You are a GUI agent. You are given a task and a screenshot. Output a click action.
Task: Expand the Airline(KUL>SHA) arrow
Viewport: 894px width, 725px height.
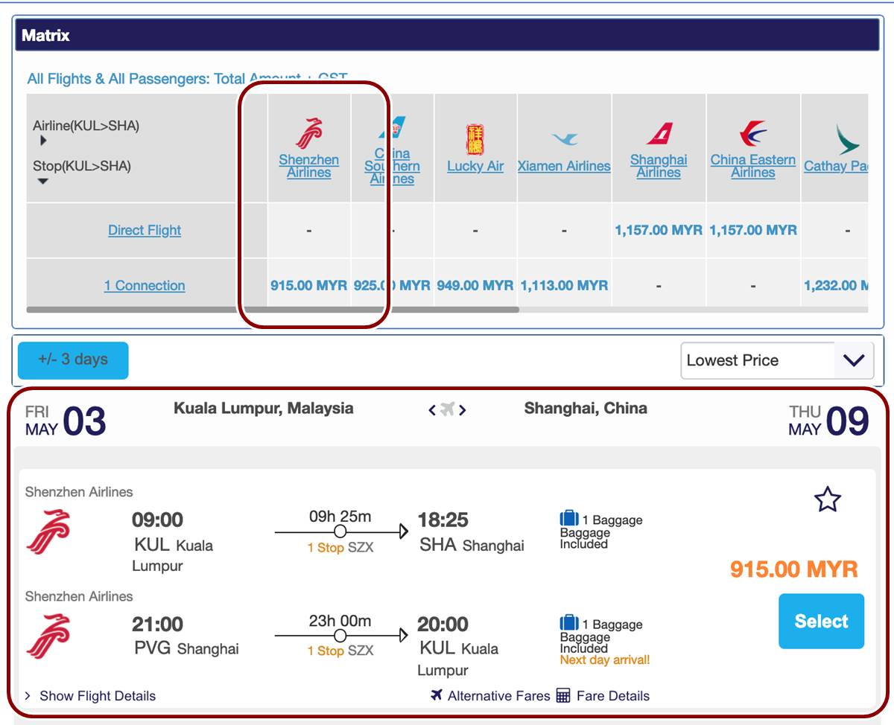click(x=43, y=140)
